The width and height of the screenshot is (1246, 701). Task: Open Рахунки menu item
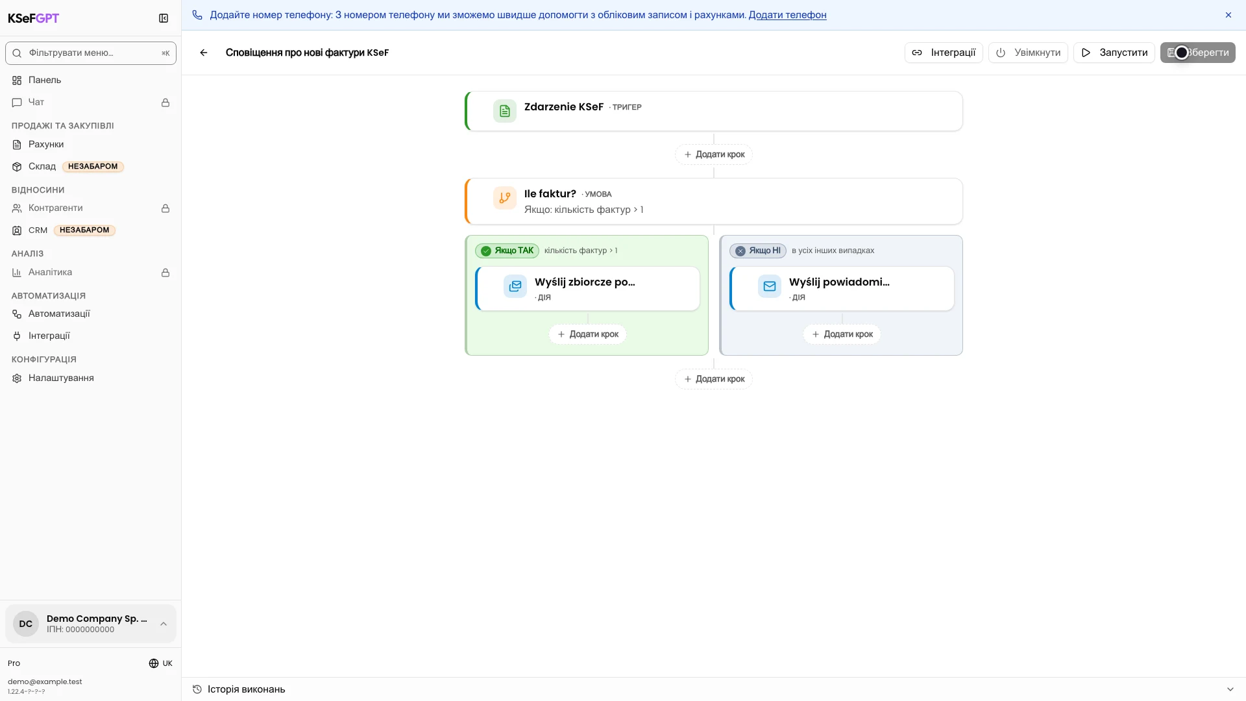tap(91, 144)
